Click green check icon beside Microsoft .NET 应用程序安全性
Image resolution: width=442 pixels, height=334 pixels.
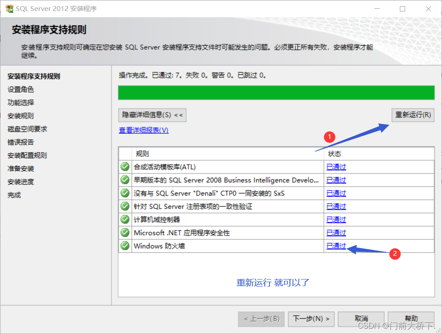(125, 232)
